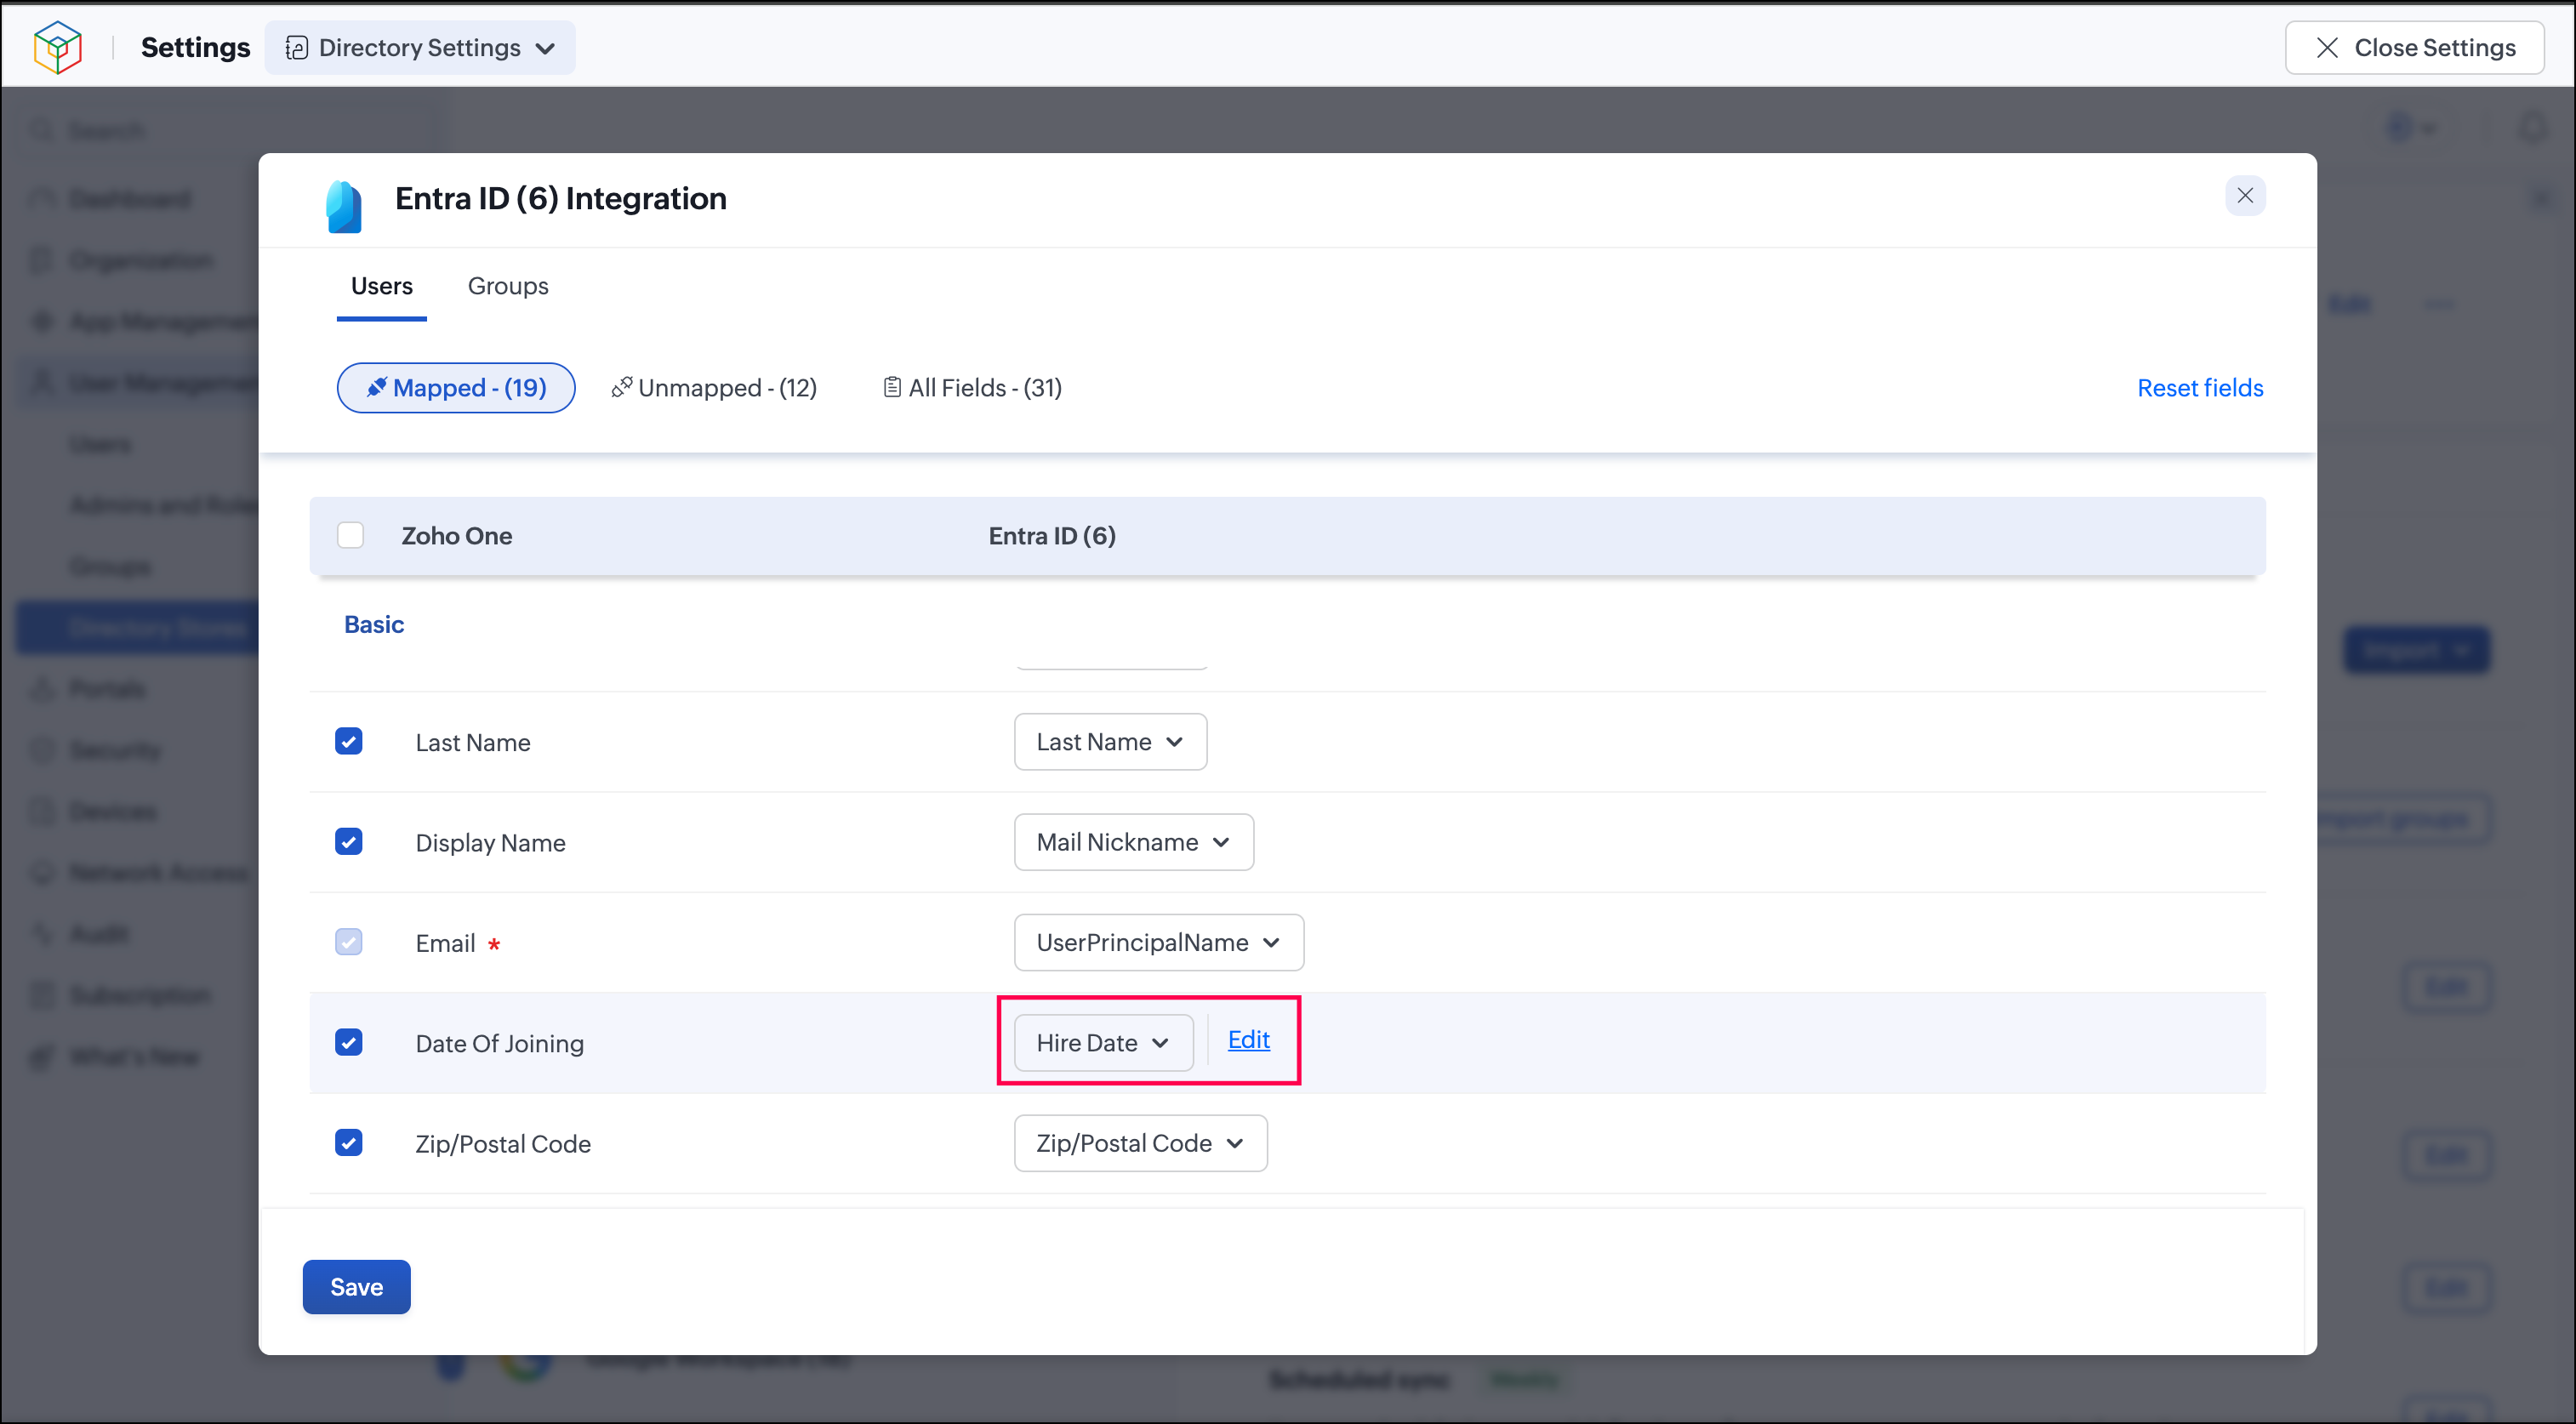Toggle the select-all checkbox in Zoho One header
The image size is (2576, 1424).
[350, 535]
